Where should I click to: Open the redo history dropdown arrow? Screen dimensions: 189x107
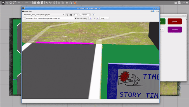point(30,3)
